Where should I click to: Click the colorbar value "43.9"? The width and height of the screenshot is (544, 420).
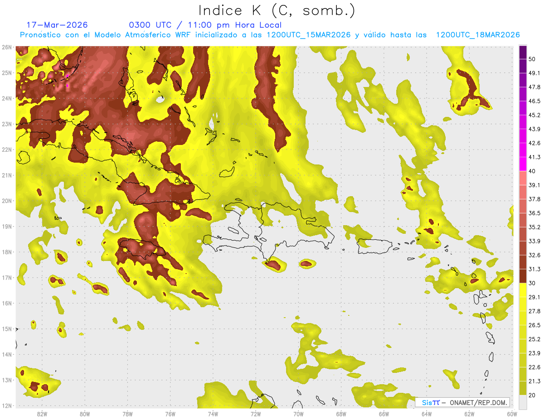pos(534,129)
